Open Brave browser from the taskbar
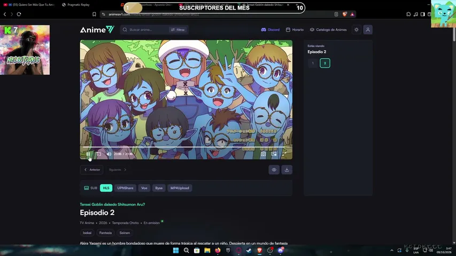Image resolution: width=456 pixels, height=256 pixels. click(259, 250)
